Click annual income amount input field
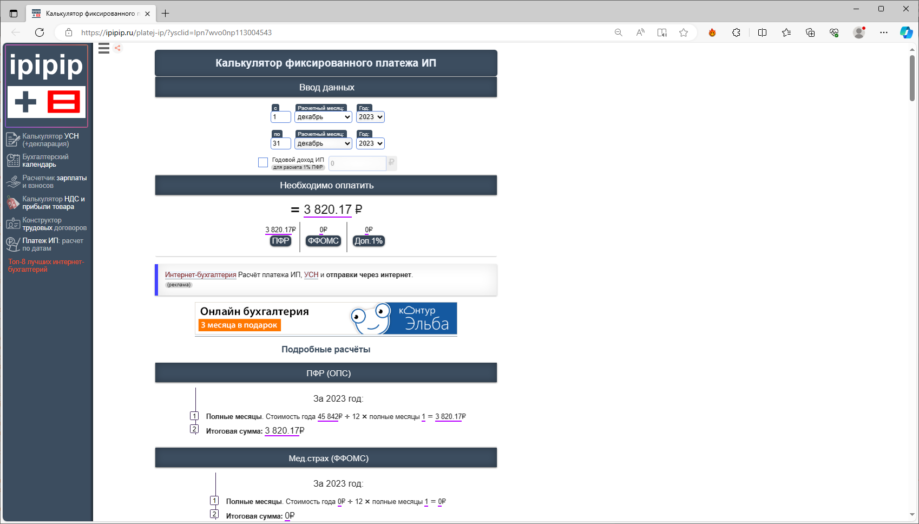 (x=357, y=163)
